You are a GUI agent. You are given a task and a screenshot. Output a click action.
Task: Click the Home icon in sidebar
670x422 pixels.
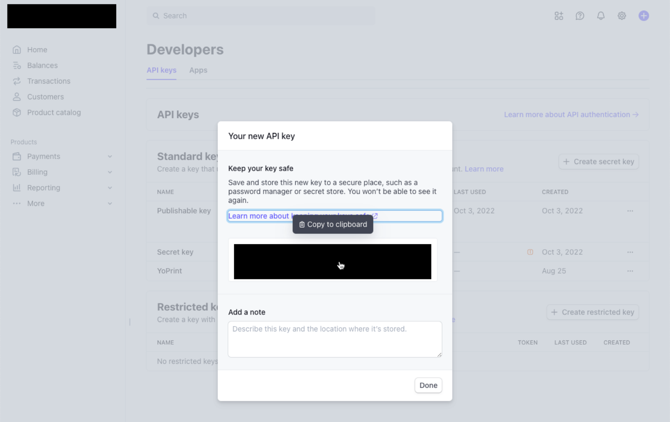click(16, 50)
